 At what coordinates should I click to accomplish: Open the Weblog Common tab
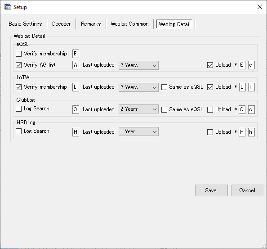129,24
